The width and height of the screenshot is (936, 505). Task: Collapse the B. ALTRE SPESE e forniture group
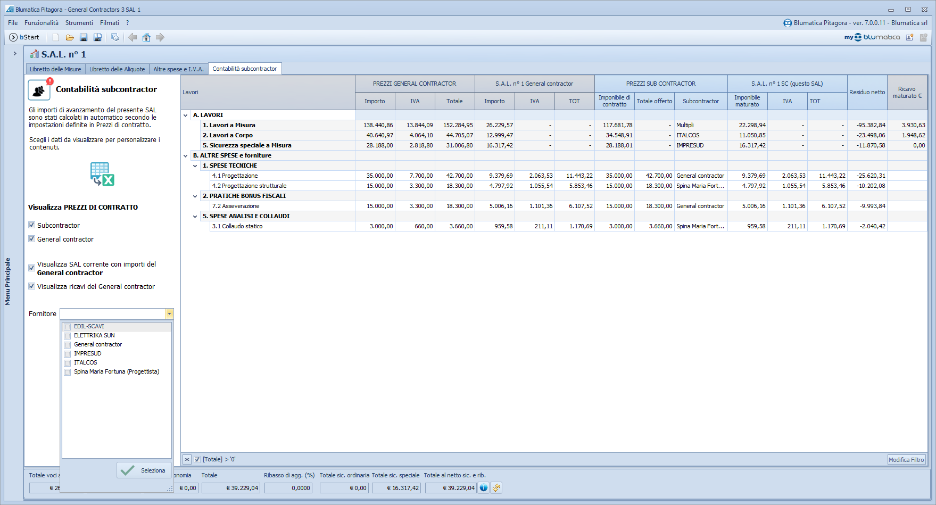click(186, 155)
